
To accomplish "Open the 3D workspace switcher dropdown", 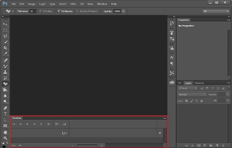I will pyautogui.click(x=216, y=11).
